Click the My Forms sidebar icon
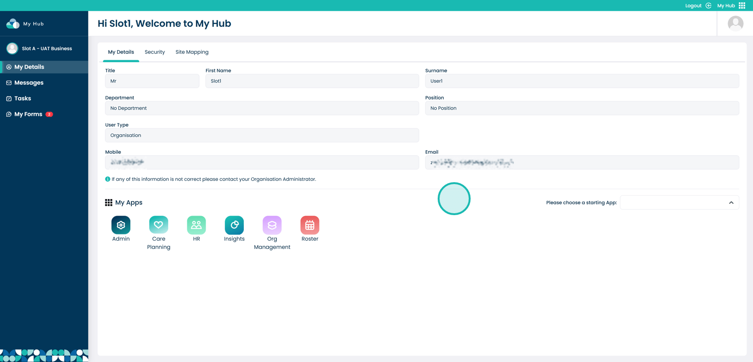Viewport: 753px width, 362px height. (x=8, y=114)
